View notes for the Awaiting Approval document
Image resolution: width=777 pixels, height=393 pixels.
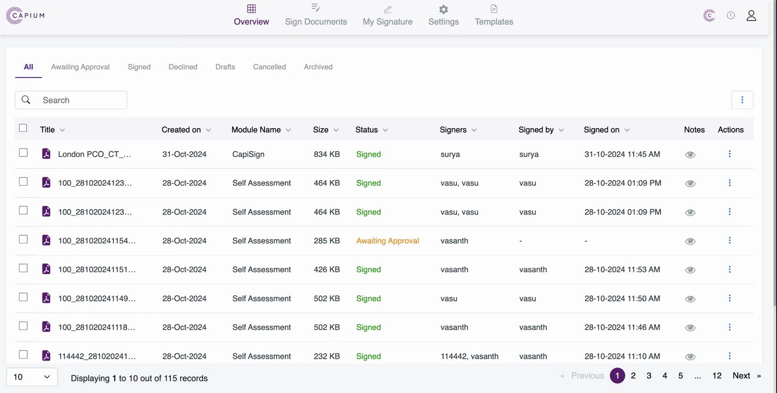690,241
